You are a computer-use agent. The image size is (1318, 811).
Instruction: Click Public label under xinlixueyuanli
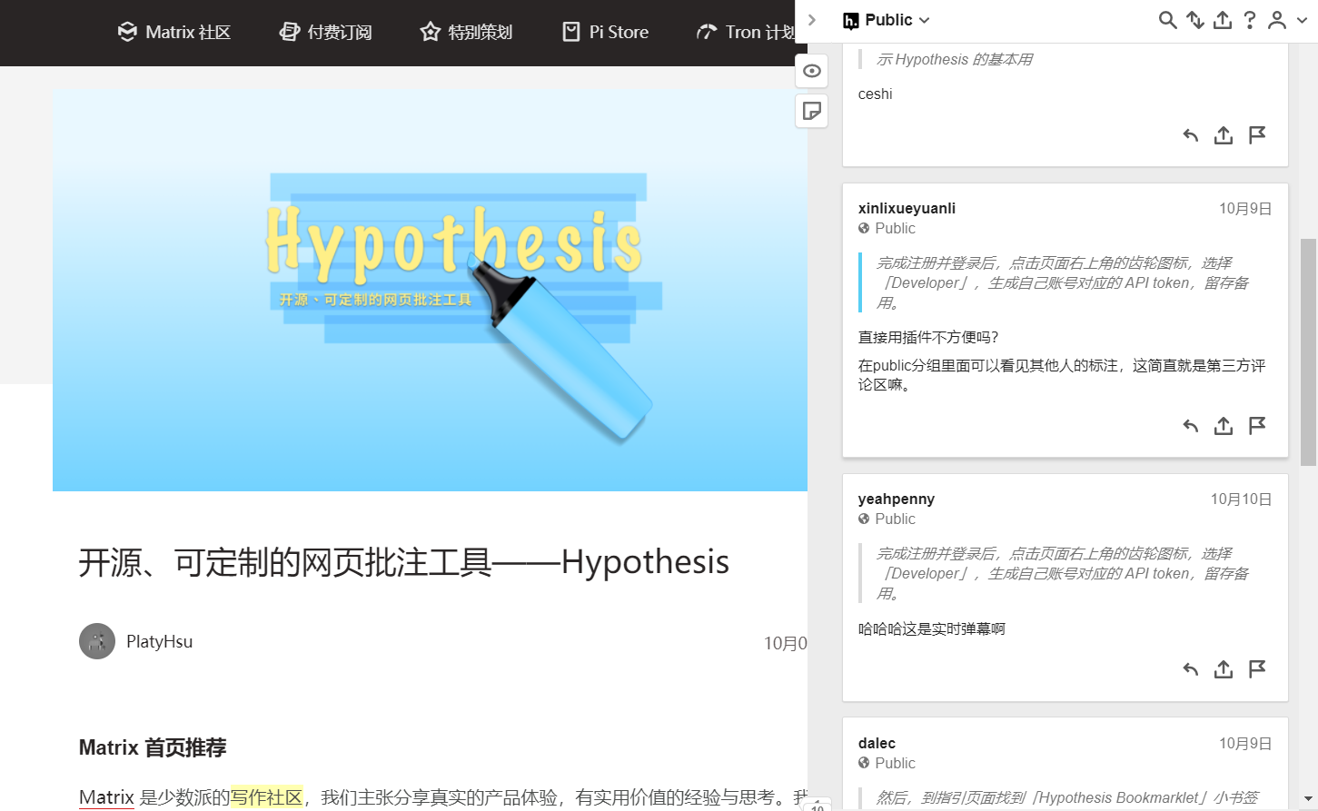895,228
